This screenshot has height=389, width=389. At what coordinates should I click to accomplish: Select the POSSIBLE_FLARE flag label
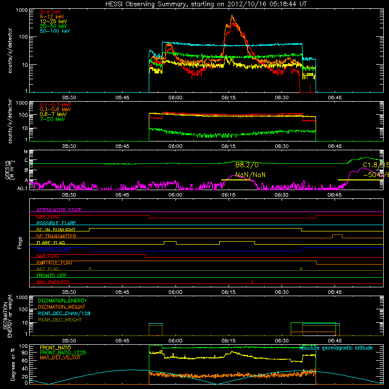pyautogui.click(x=56, y=223)
